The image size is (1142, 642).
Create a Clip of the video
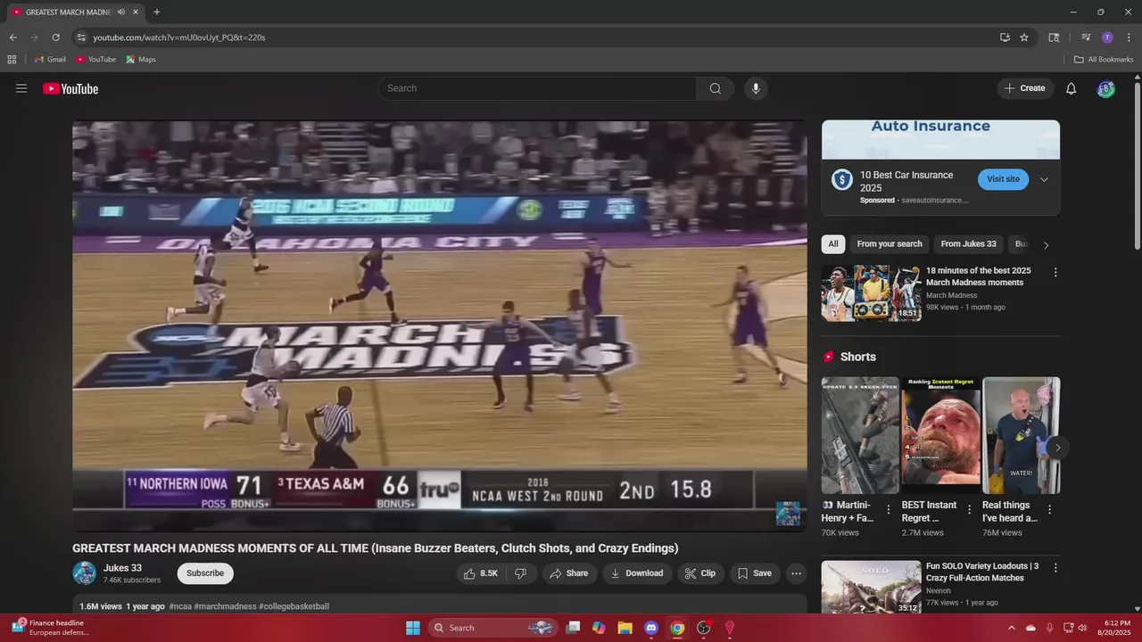(700, 573)
